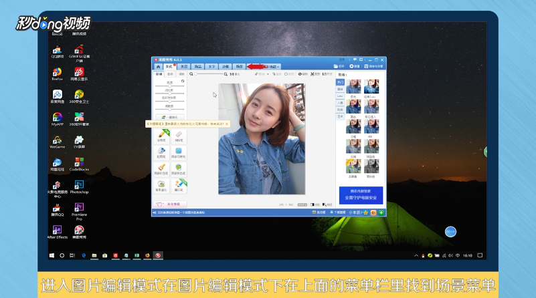536x298 pixels.
Task: Click the redo 重做 button
Action: point(276,74)
